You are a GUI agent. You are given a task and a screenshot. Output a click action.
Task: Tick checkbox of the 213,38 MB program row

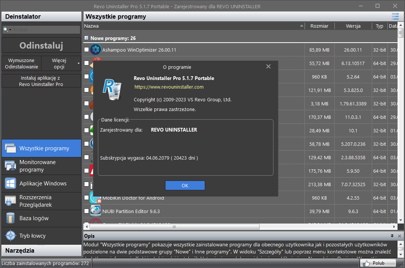tap(87, 184)
